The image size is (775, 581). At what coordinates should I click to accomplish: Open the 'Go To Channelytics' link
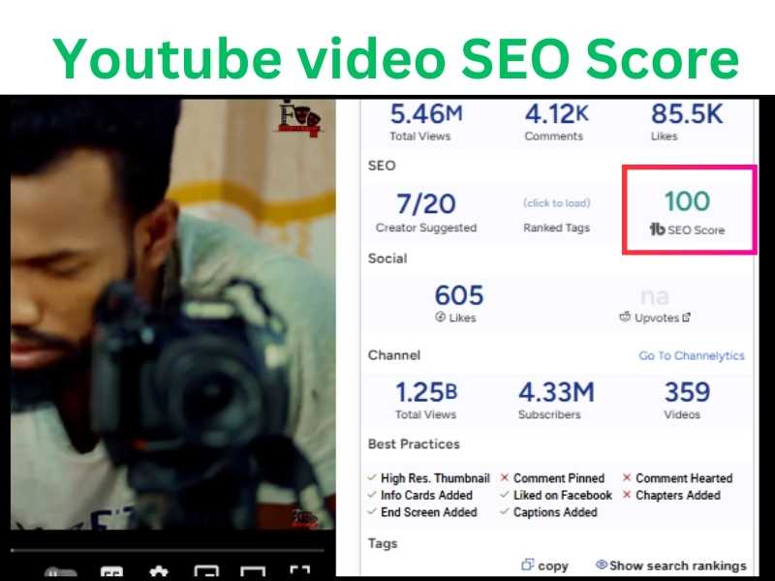[692, 355]
